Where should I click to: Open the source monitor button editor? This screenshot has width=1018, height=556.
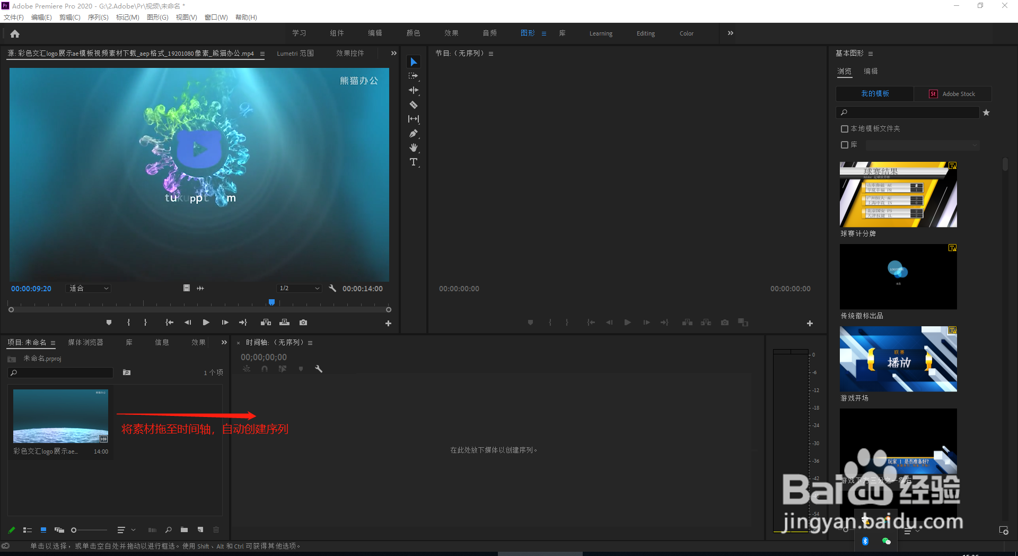388,323
